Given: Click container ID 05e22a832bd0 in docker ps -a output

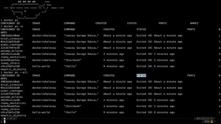Looking at the screenshot, I should [x=10, y=42].
